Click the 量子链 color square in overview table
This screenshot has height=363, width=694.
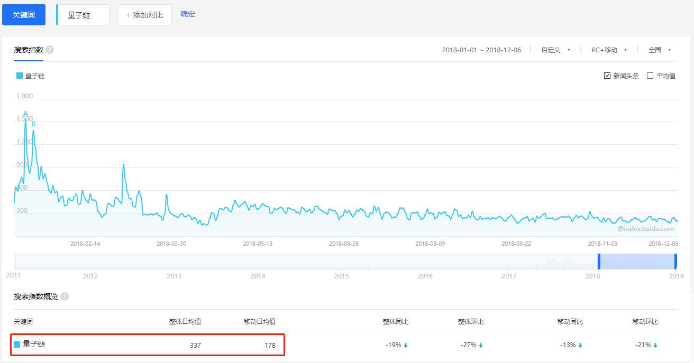(x=17, y=345)
